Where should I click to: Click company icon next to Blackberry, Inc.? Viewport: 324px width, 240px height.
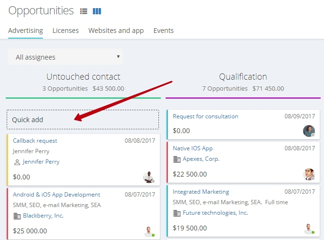click(17, 216)
